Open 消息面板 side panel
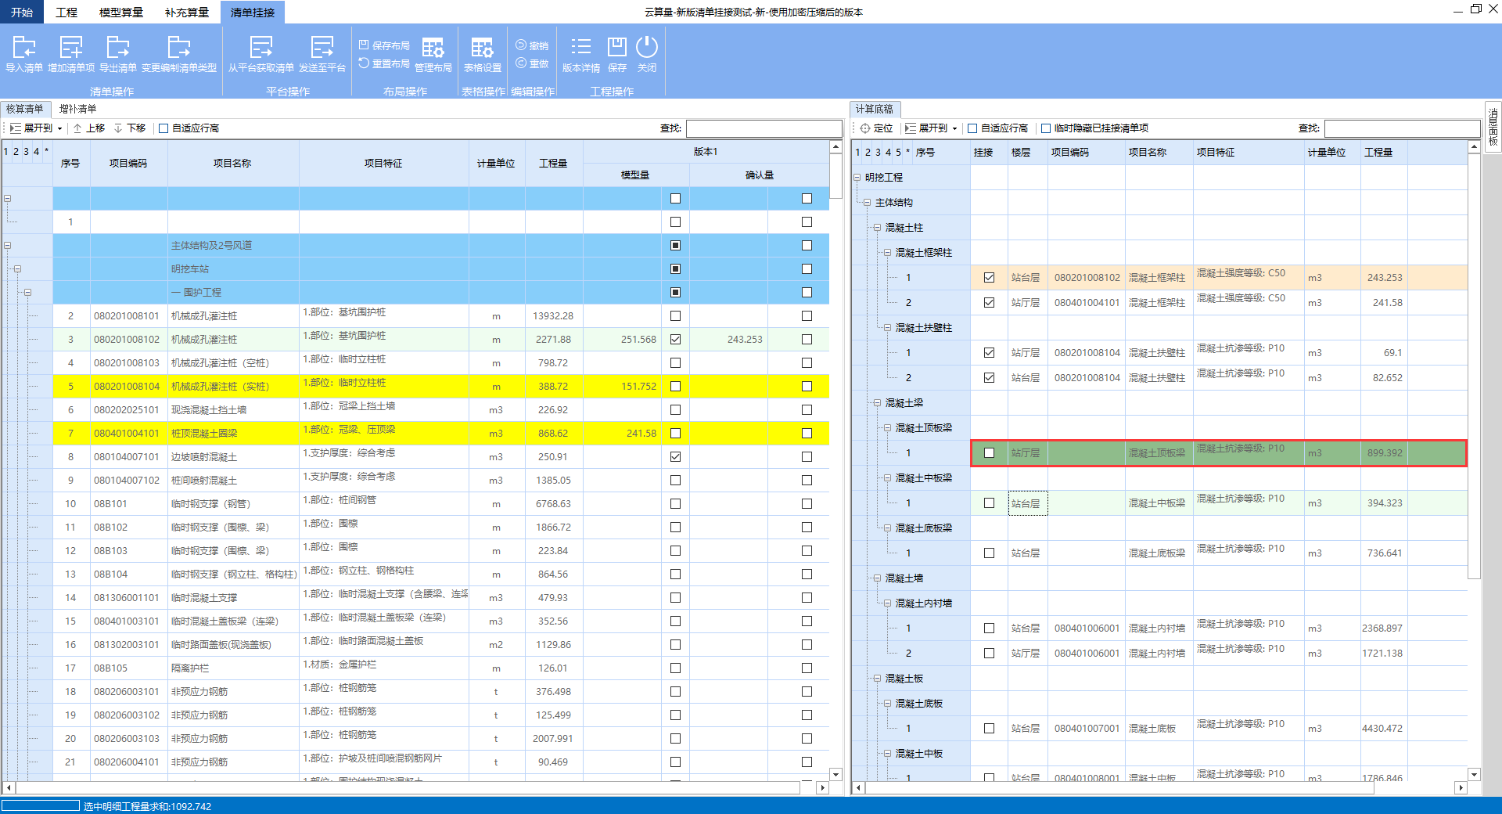The height and width of the screenshot is (814, 1502). pyautogui.click(x=1493, y=127)
